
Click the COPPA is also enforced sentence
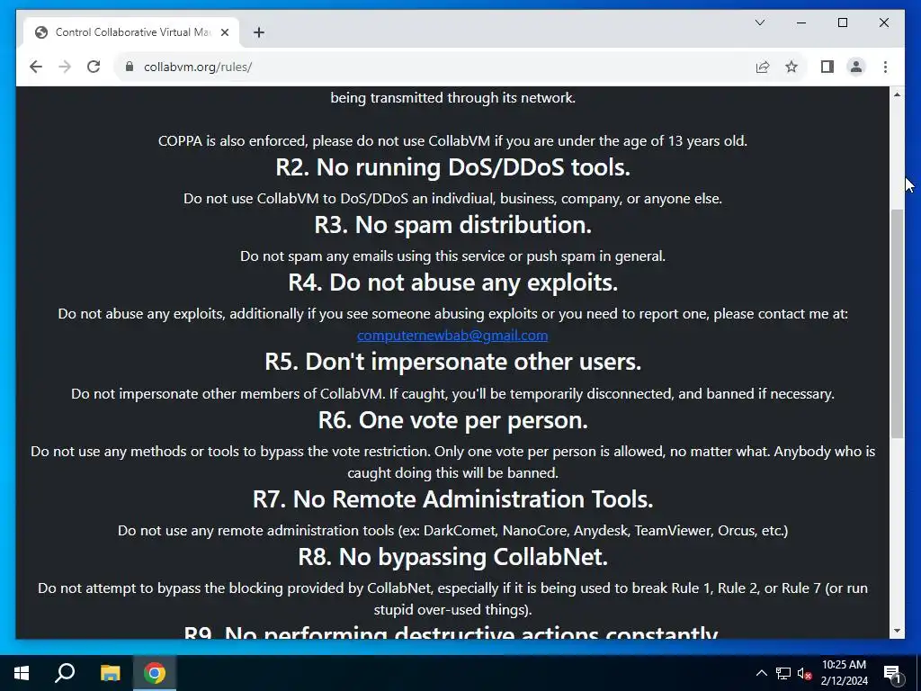click(453, 141)
